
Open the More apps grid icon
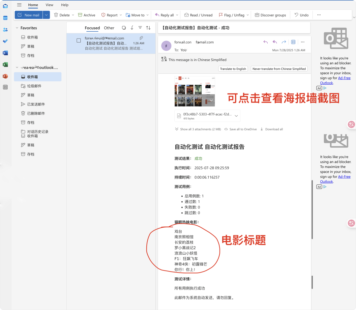click(x=6, y=87)
